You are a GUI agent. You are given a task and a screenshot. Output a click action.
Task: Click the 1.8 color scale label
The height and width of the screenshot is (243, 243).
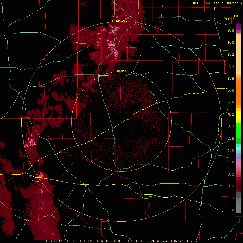tap(231, 150)
